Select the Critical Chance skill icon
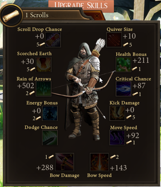Viewport: 161px width, 187px height. pyautogui.click(x=123, y=89)
